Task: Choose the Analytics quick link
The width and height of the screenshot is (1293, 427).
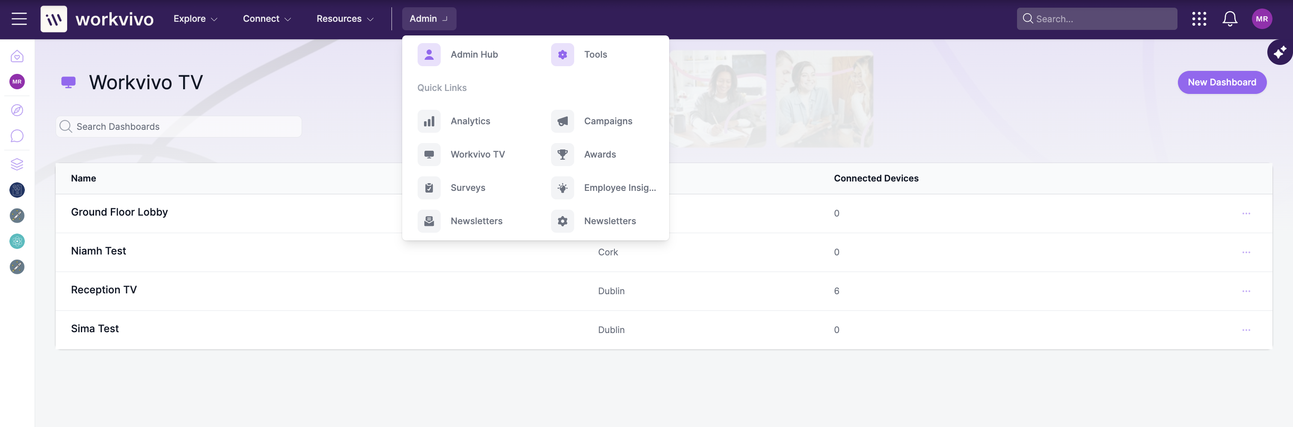Action: click(x=470, y=121)
